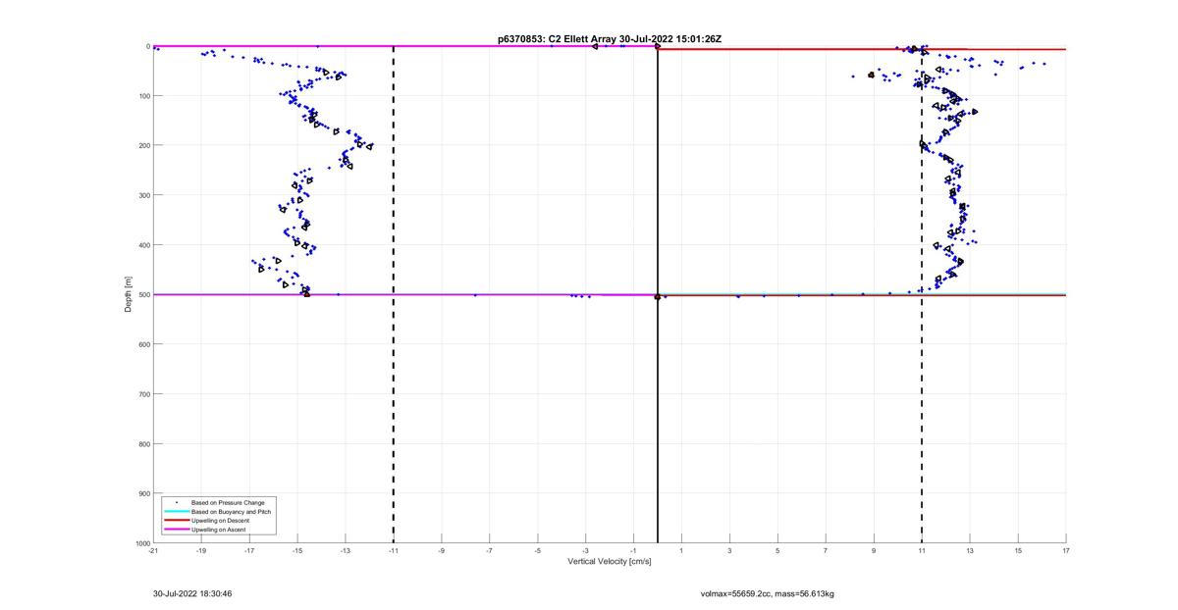This screenshot has width=1178, height=610.
Task: Click the magenta line sample in legend
Action: click(x=177, y=530)
